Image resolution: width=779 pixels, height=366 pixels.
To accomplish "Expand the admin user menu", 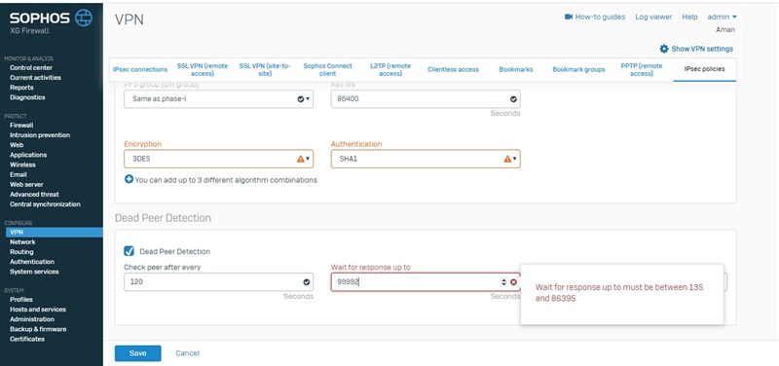I will pyautogui.click(x=722, y=17).
